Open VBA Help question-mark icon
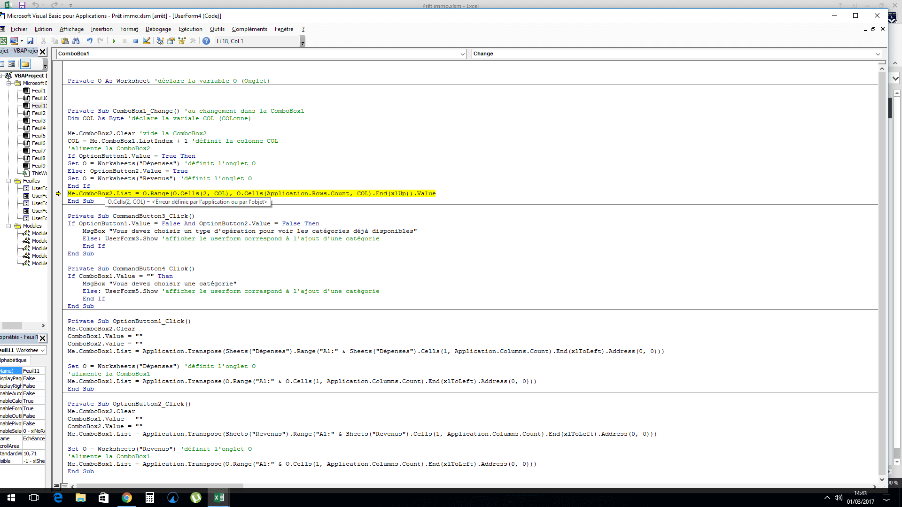This screenshot has height=507, width=902. (x=206, y=41)
